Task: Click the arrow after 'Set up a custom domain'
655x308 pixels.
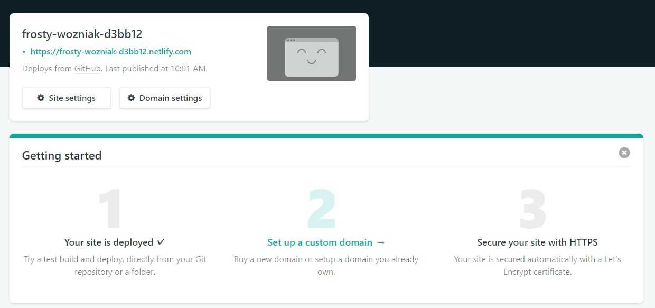Action: (381, 242)
